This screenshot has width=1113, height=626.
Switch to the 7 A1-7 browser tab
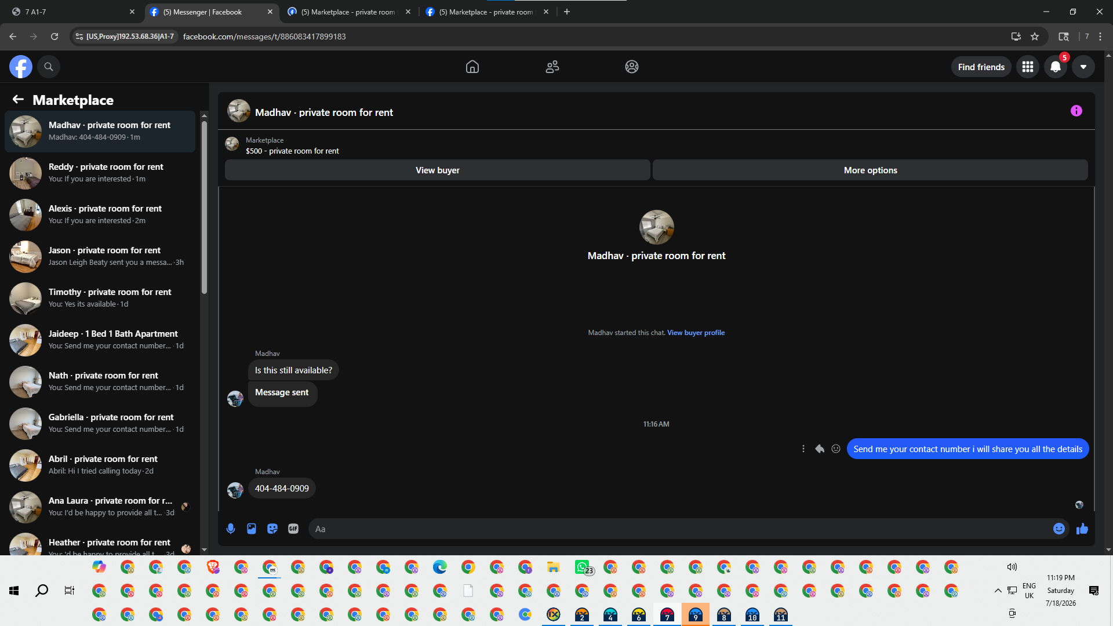[72, 12]
